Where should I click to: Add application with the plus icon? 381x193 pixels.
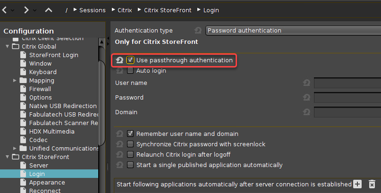(357, 184)
